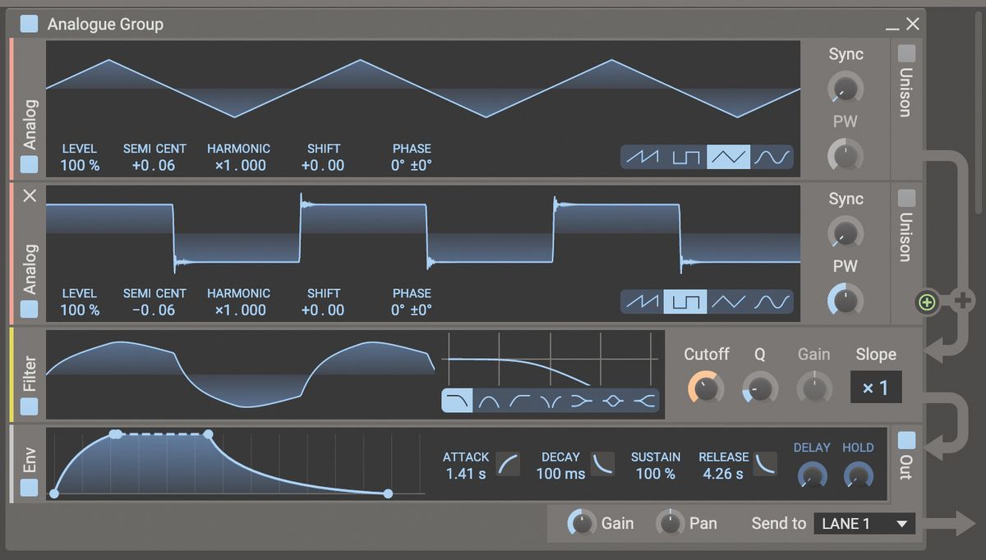
Task: Select the band-pass filter shape
Action: pyautogui.click(x=489, y=400)
